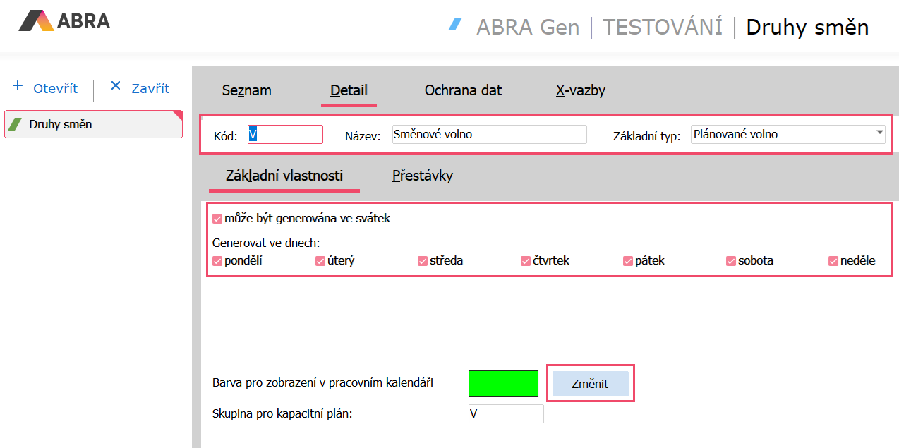Viewport: 899px width, 448px height.
Task: Click the blue ABRA Gen header icon
Action: coord(455,25)
